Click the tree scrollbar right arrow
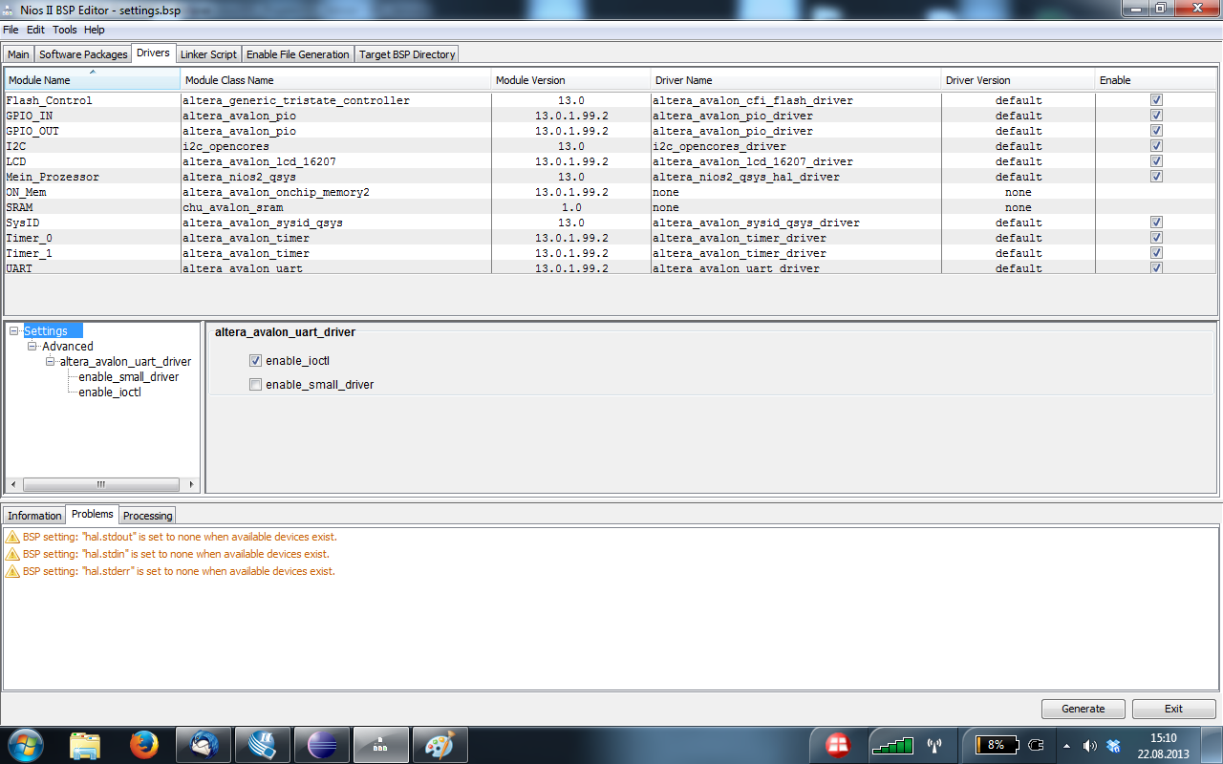Viewport: 1223px width, 764px height. [191, 484]
